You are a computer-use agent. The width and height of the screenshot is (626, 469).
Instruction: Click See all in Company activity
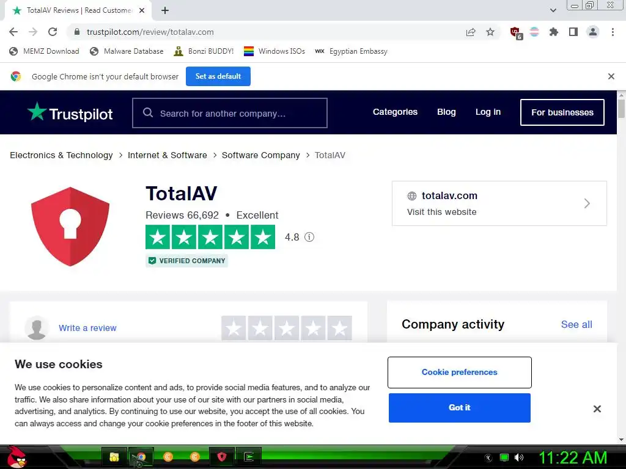(x=576, y=325)
